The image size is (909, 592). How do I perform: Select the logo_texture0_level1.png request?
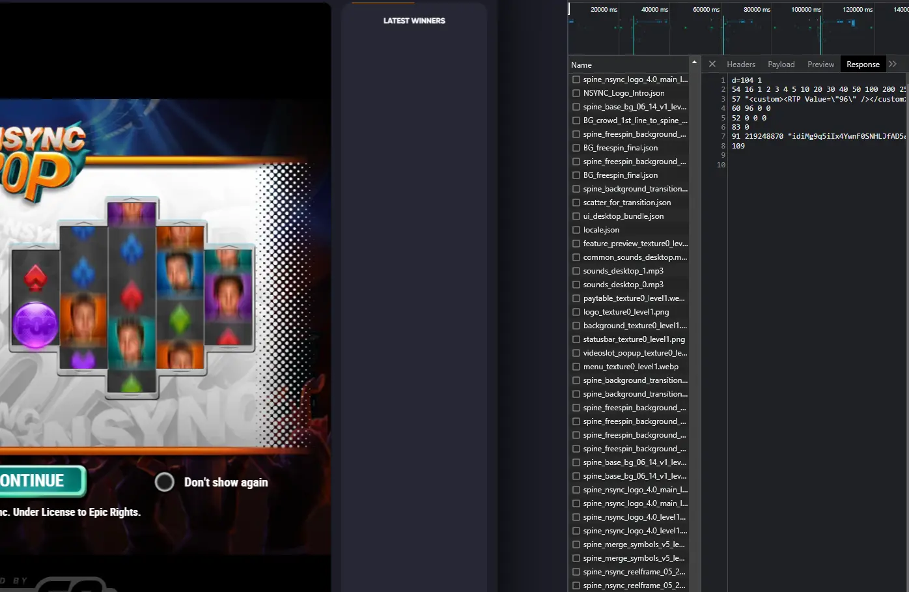tap(626, 312)
